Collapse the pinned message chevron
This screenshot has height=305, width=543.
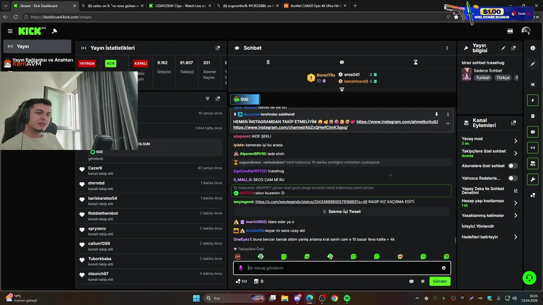pos(448,123)
